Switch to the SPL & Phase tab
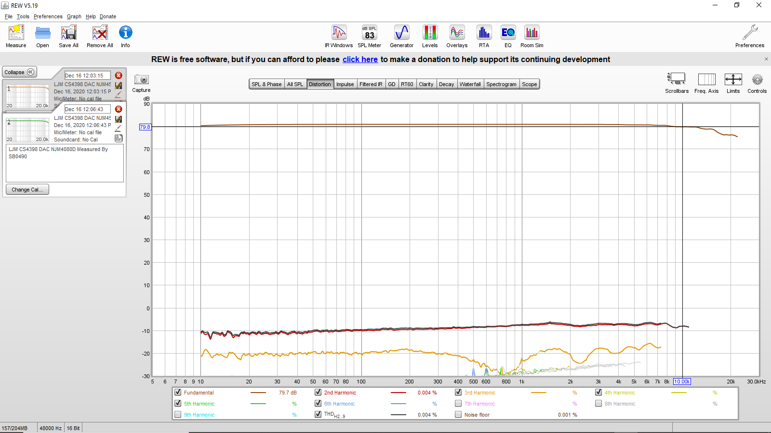The image size is (771, 433). pos(266,84)
